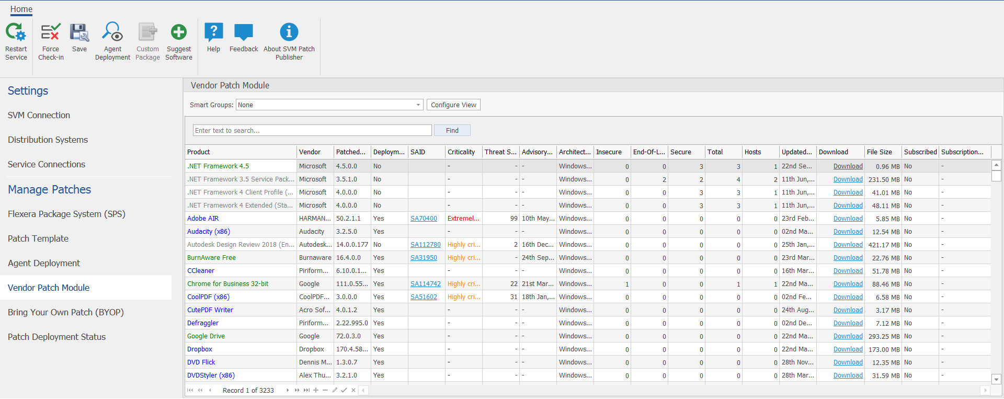Go to Flexera Package System (SPS)
The image size is (1004, 399).
pos(66,214)
